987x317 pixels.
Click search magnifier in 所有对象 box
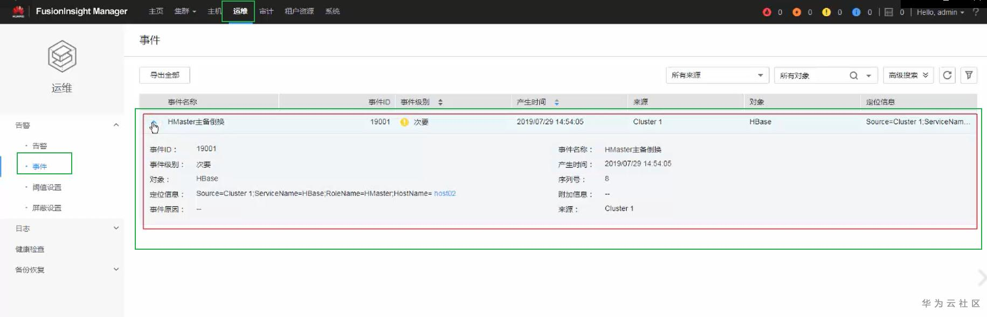853,75
